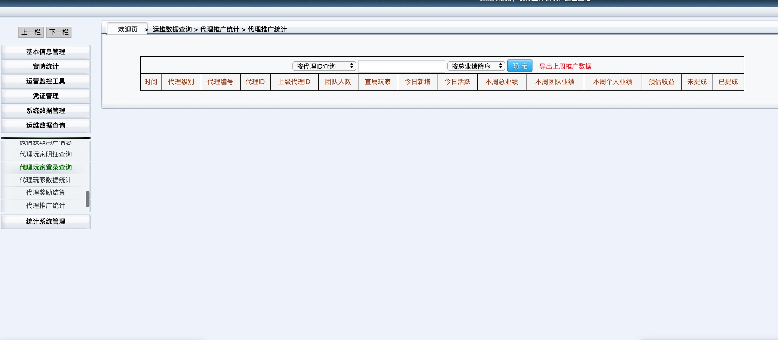778x340 pixels.
Task: Click 导出上周推广数据 link
Action: pos(565,67)
